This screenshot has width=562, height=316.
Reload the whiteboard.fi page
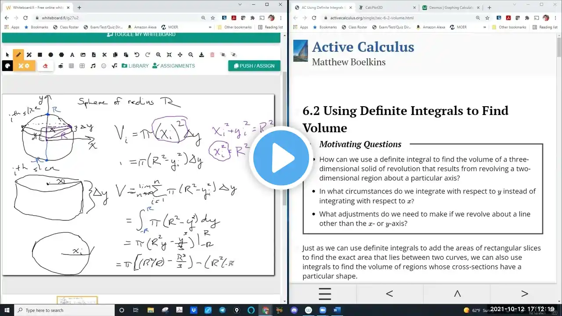[x=25, y=18]
